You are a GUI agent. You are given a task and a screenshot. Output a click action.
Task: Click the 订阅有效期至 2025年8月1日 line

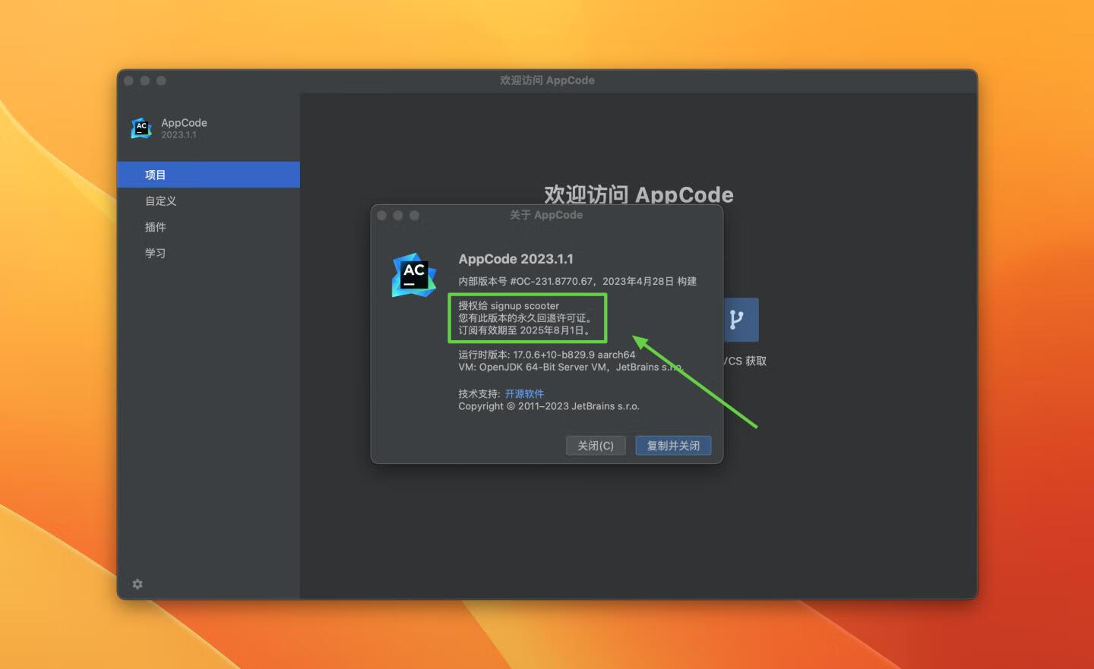point(524,330)
